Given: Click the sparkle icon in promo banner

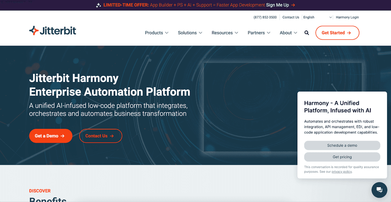Looking at the screenshot, I should pyautogui.click(x=98, y=5).
